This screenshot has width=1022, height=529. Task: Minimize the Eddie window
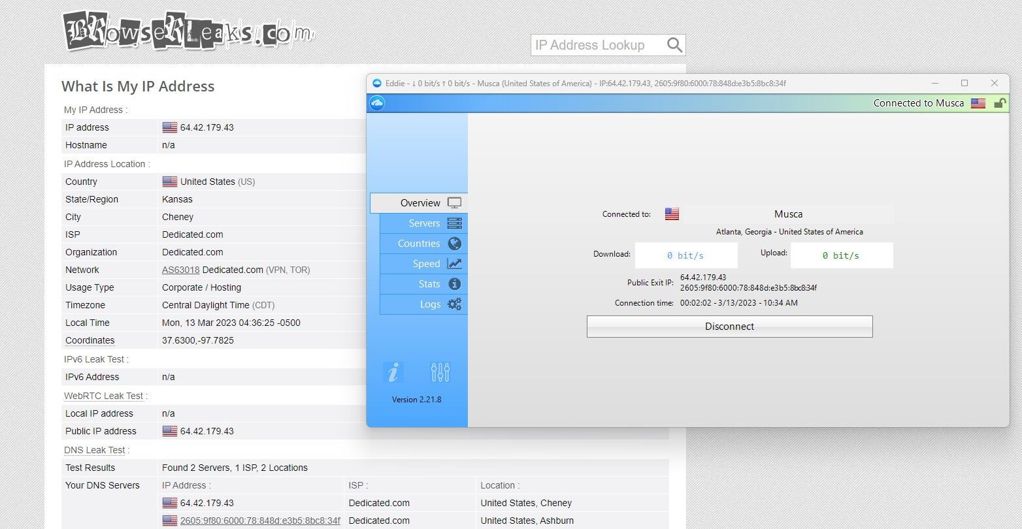pos(935,83)
